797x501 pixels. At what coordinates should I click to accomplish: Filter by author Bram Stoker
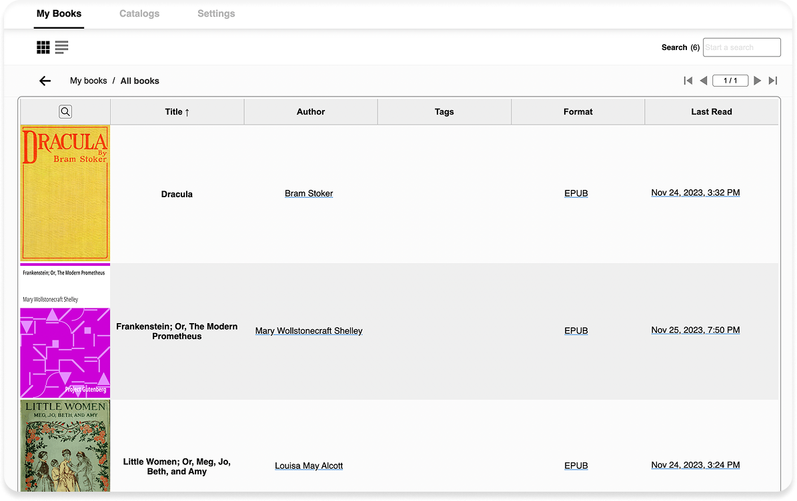309,193
